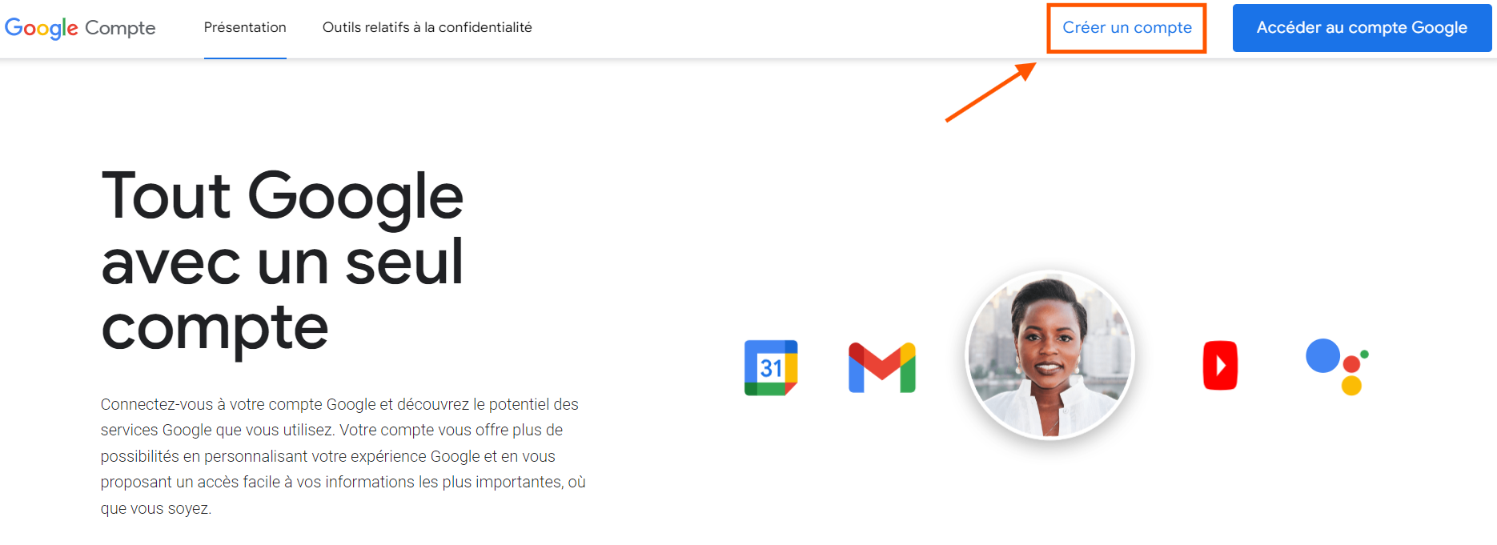The height and width of the screenshot is (545, 1497).
Task: Click the paragraph line starting services Google que
Action: (x=331, y=430)
